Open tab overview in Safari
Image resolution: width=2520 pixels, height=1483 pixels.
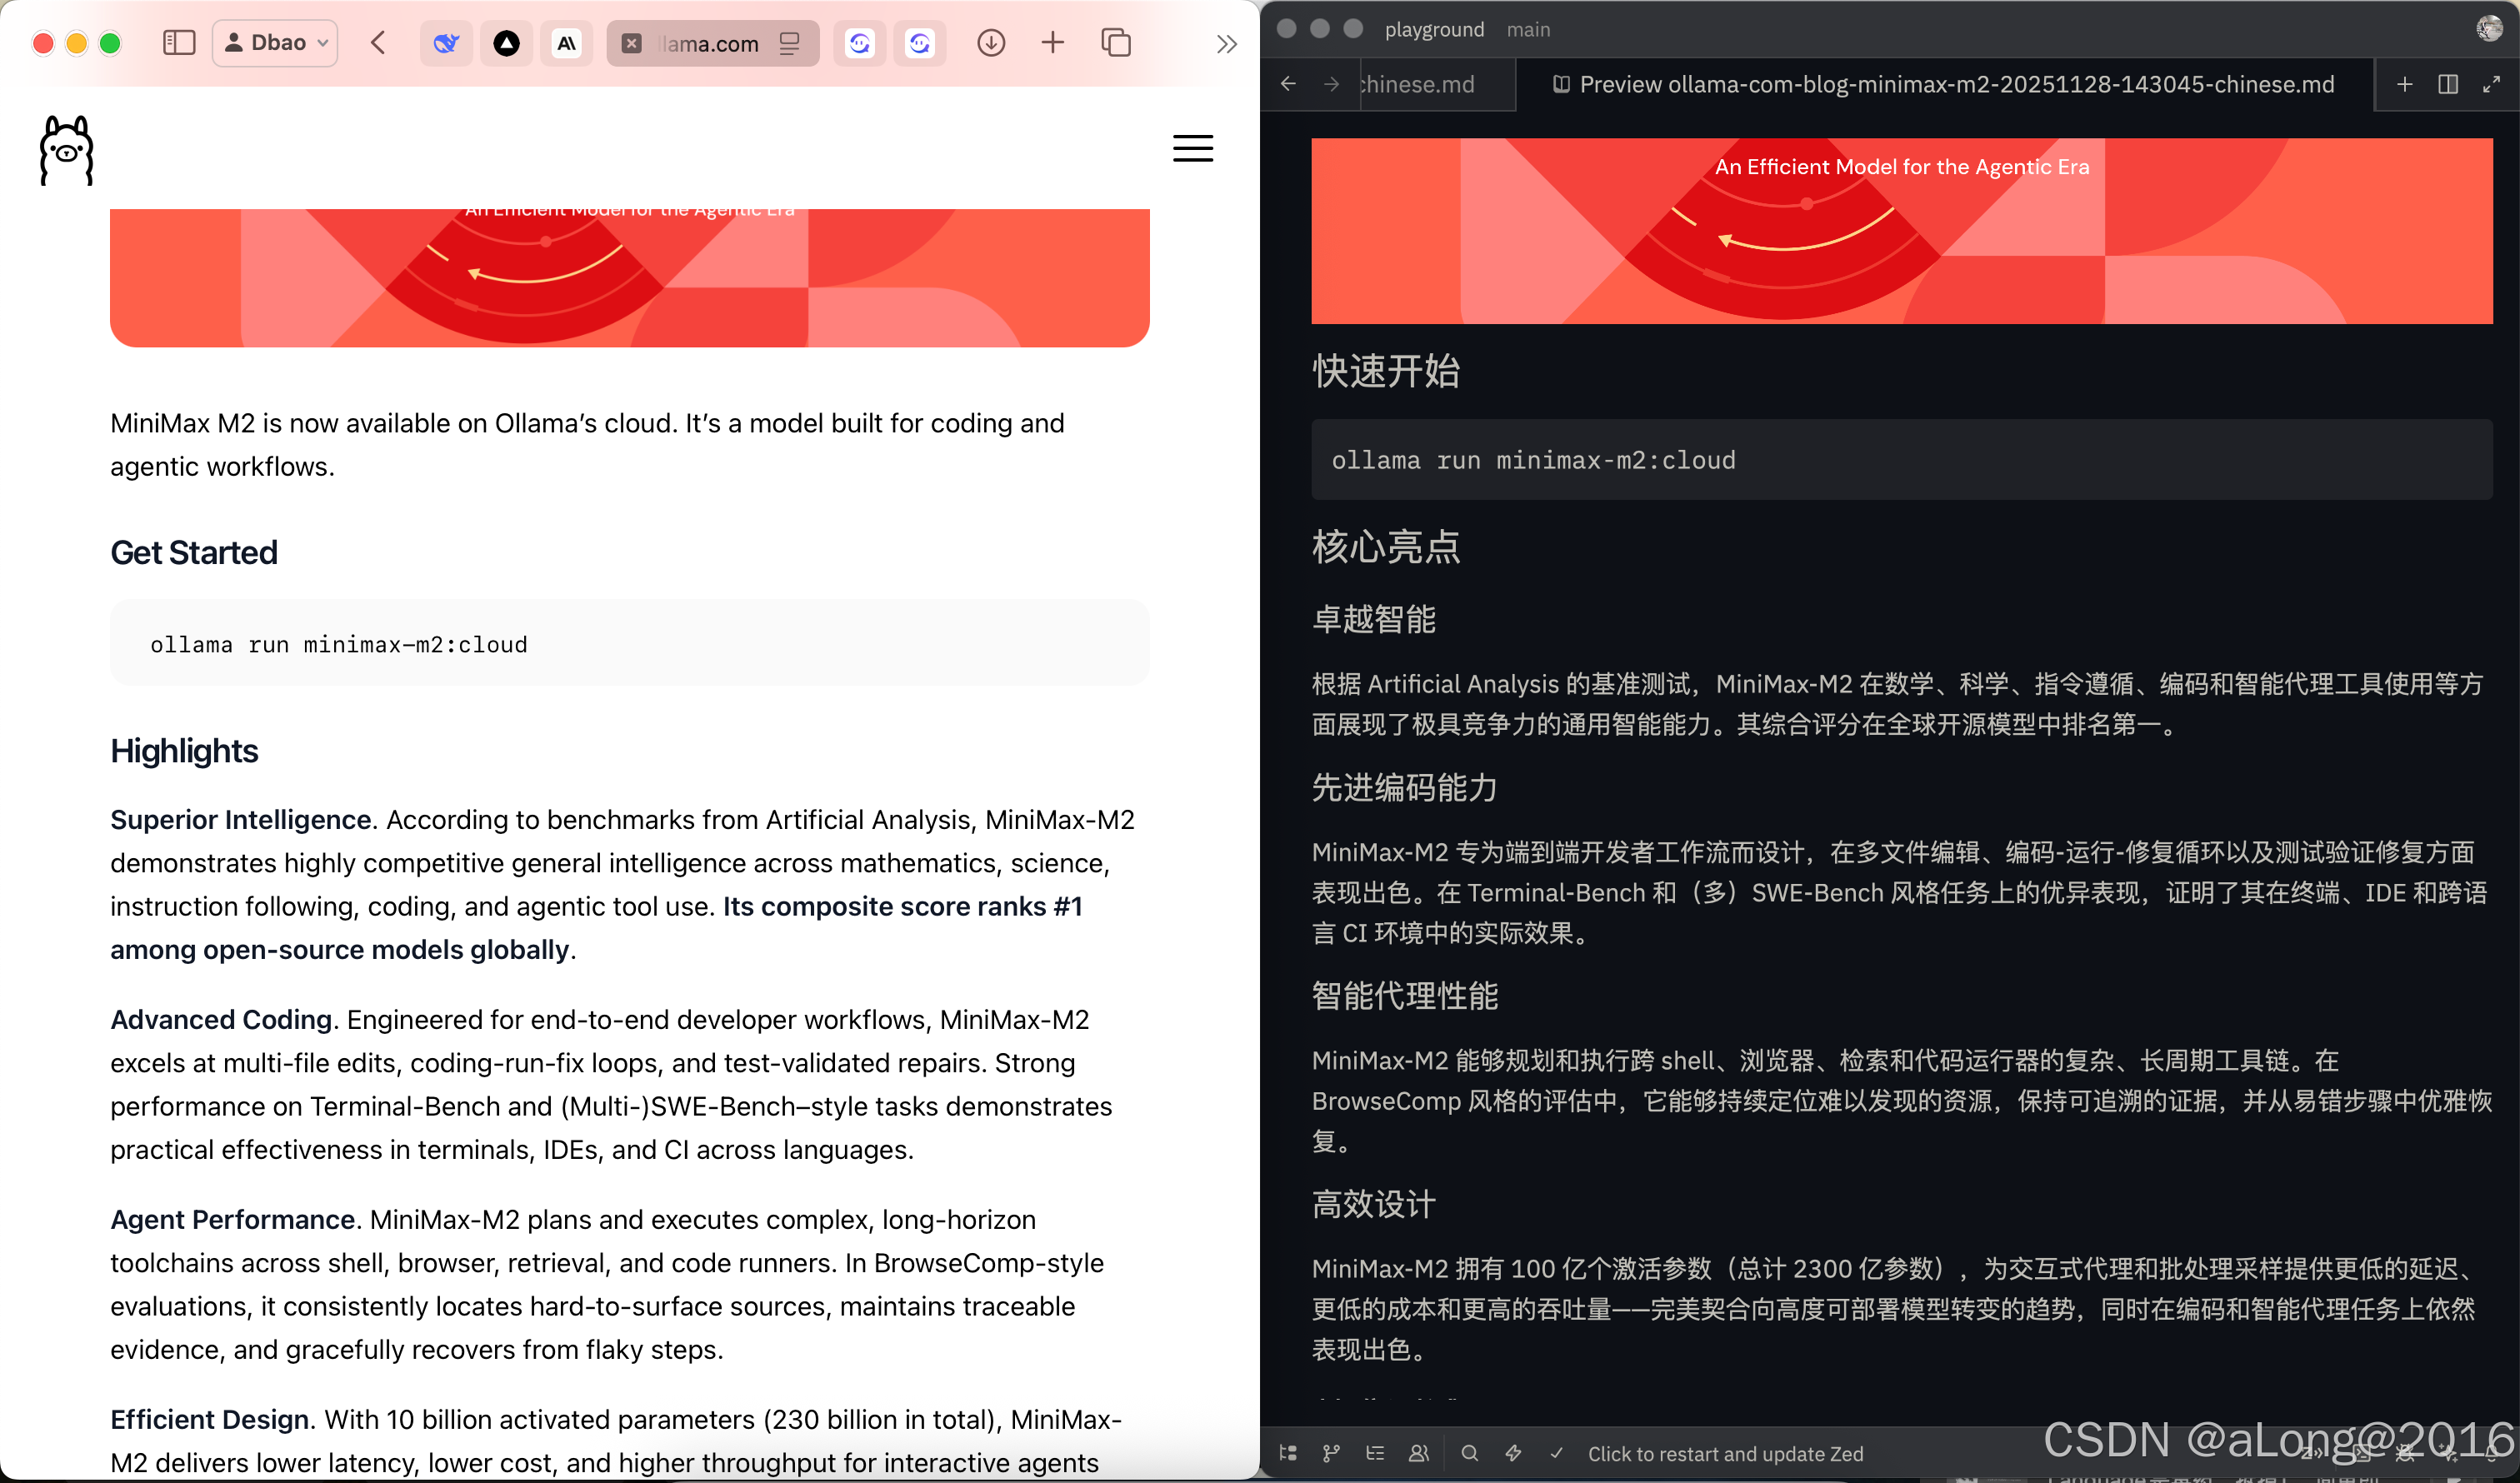(x=1117, y=43)
